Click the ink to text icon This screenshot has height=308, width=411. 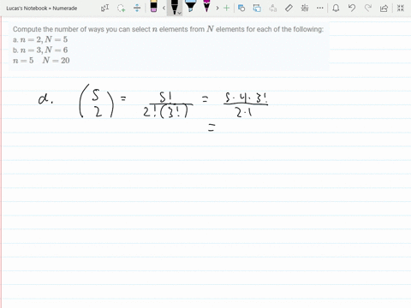[273, 8]
